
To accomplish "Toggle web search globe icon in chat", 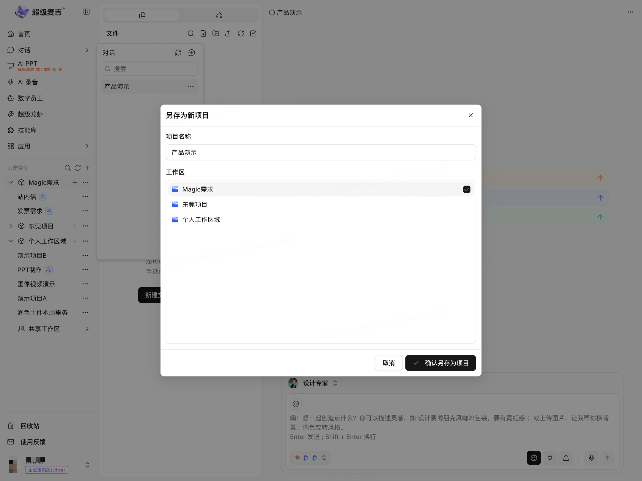I will (534, 458).
